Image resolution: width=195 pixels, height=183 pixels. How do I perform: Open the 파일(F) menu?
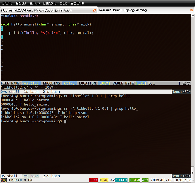tap(7, 3)
